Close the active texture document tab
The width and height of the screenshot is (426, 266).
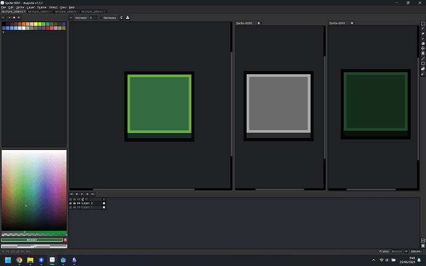(25, 12)
